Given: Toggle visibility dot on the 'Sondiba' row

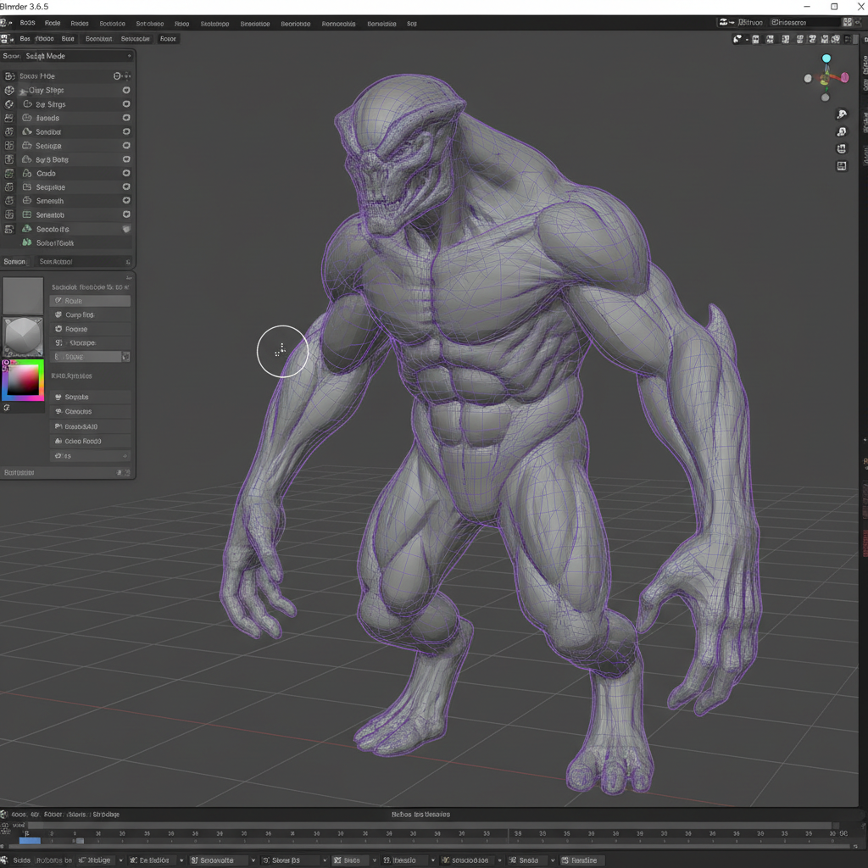Looking at the screenshot, I should (126, 132).
